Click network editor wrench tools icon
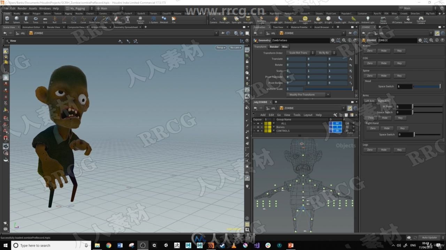The height and width of the screenshot is (250, 446). pyautogui.click(x=335, y=115)
